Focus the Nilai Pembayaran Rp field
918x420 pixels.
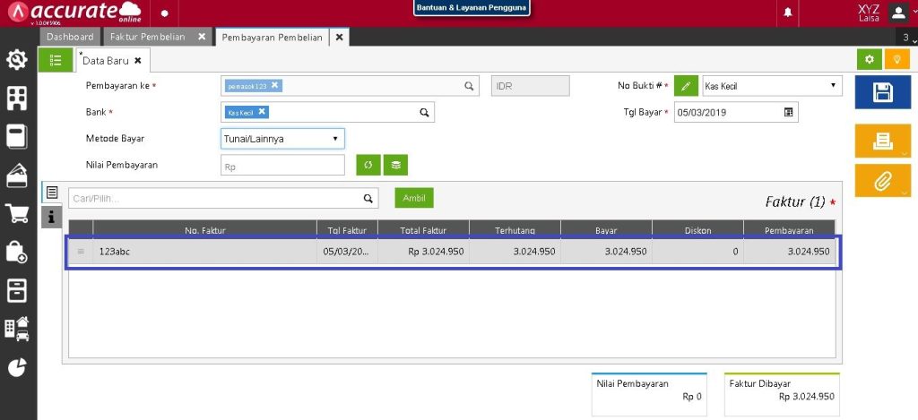(282, 166)
